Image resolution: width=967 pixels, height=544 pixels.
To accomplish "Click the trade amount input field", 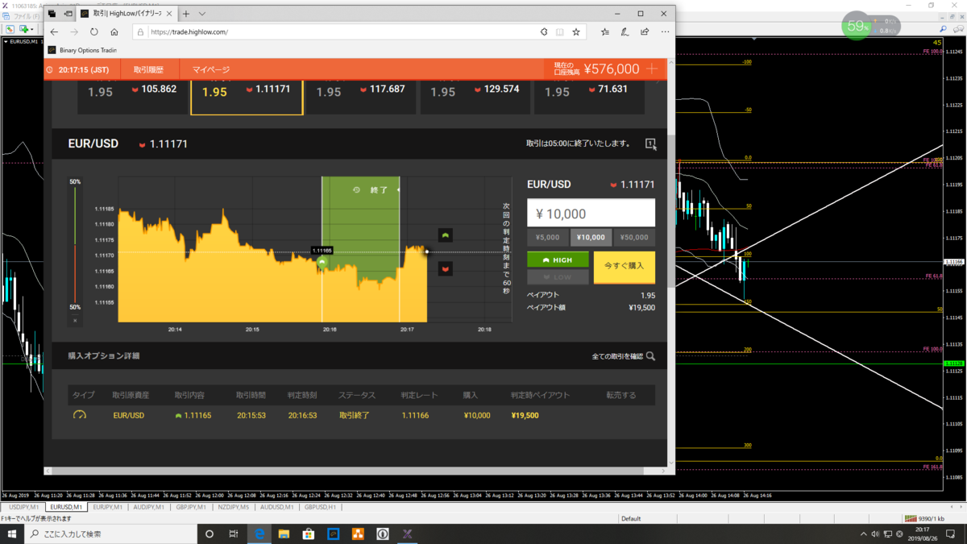I will [x=591, y=214].
